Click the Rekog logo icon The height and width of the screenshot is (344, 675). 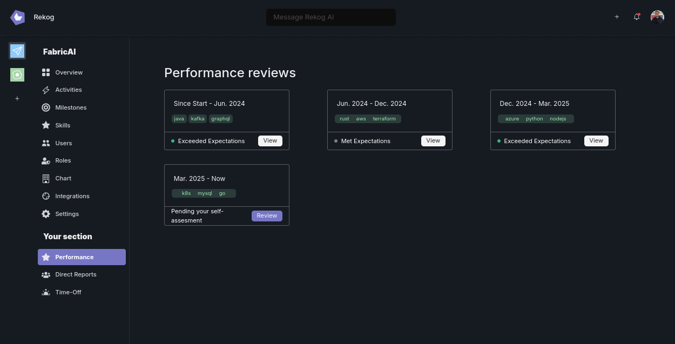(x=17, y=17)
